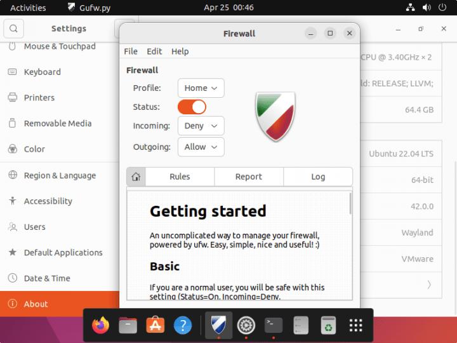Open the Incoming policy dropdown
The width and height of the screenshot is (457, 343).
pos(201,126)
